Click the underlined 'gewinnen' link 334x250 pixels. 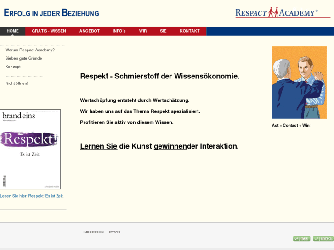tap(170, 146)
